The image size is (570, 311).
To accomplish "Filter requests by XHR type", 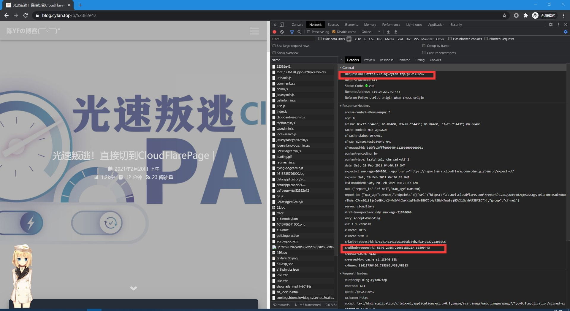I will point(357,39).
